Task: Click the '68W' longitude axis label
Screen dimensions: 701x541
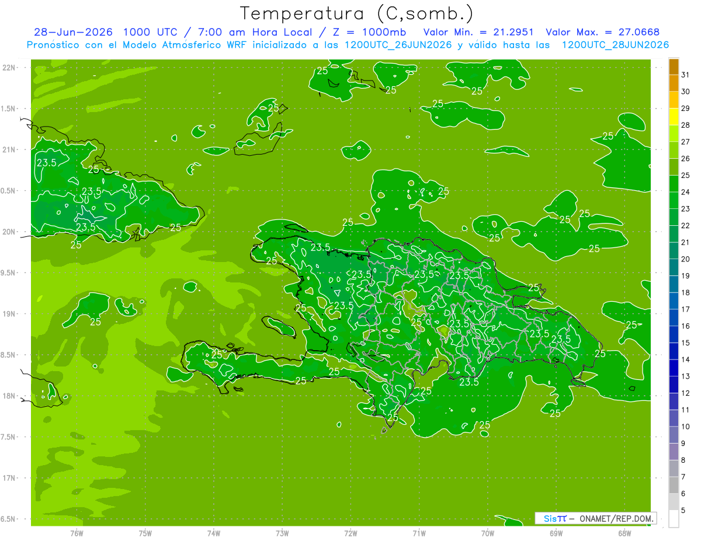Action: click(x=624, y=533)
